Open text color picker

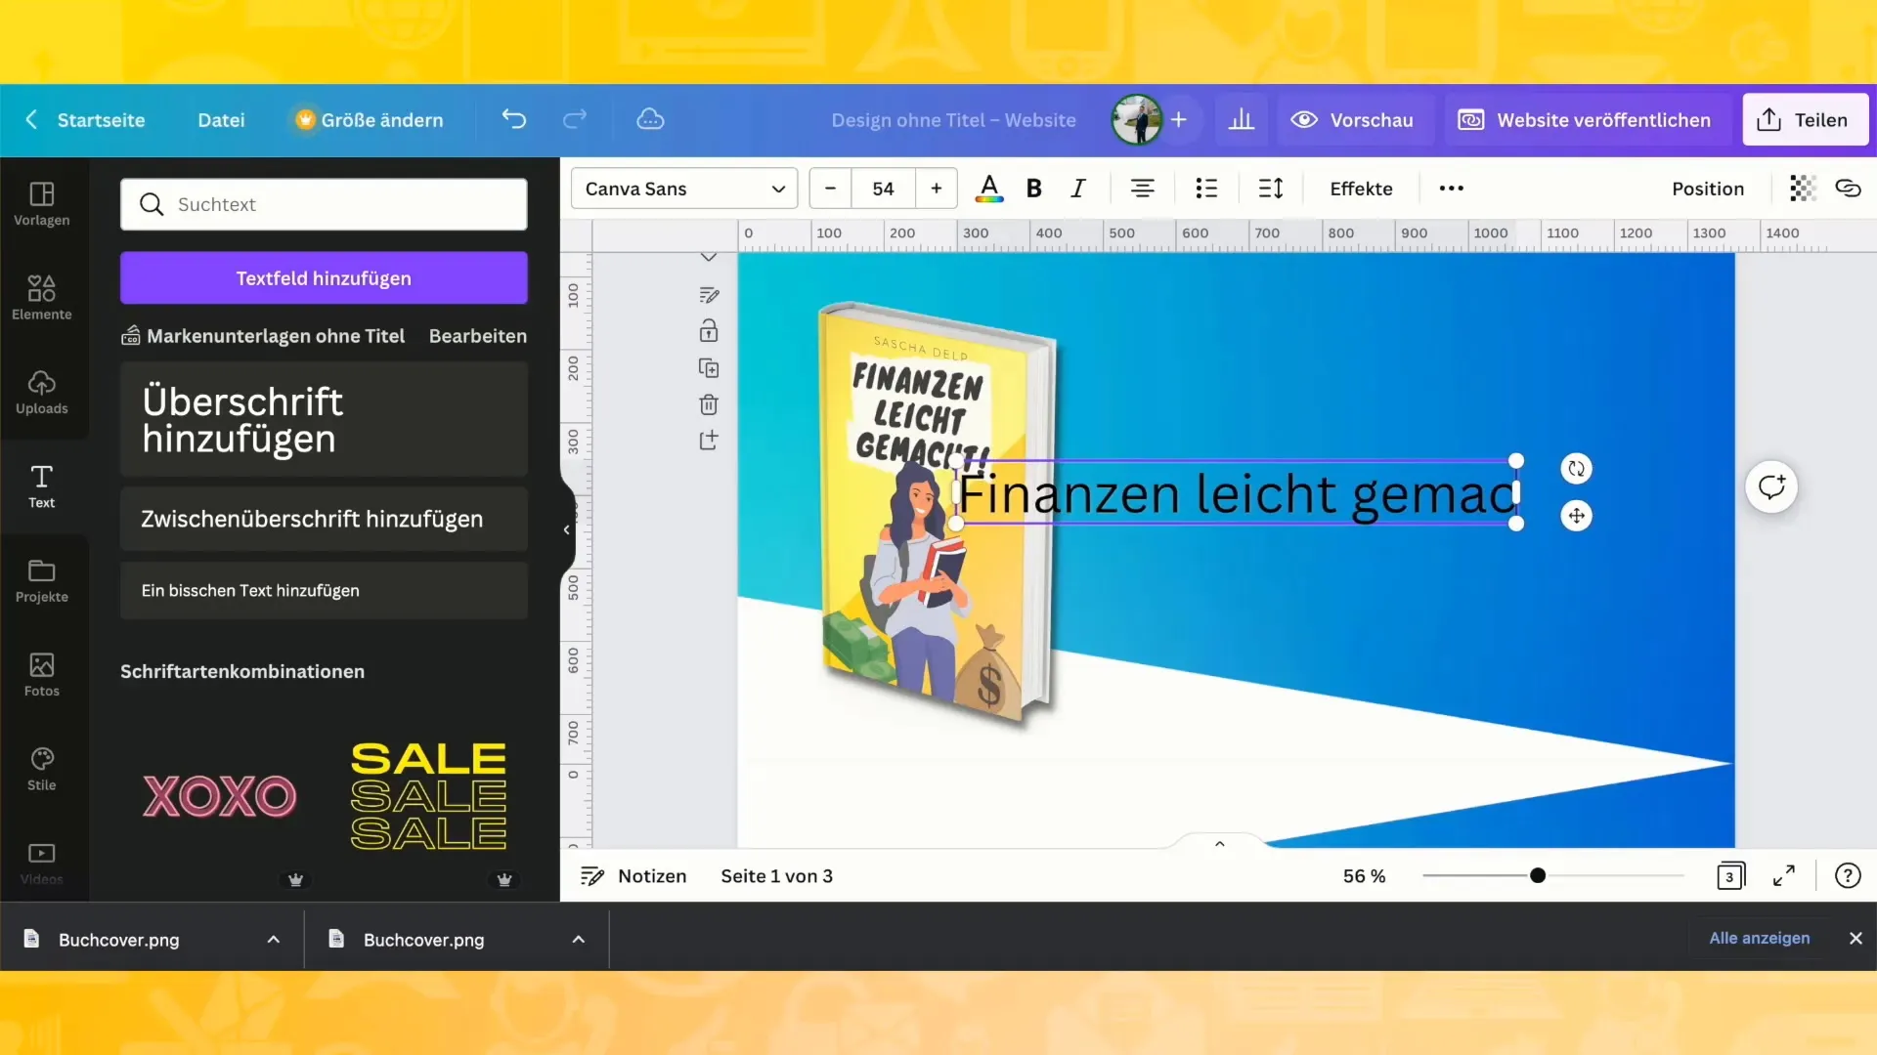point(989,189)
